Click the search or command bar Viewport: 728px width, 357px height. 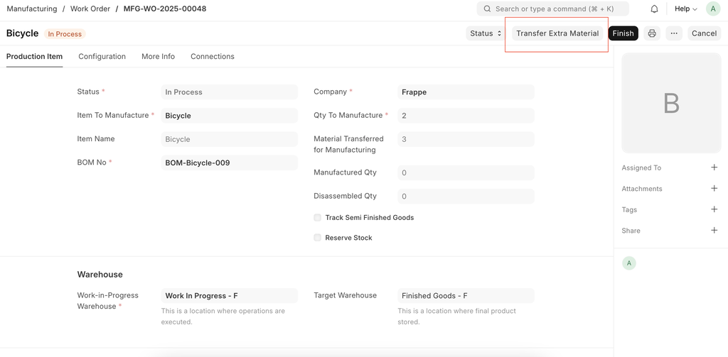pyautogui.click(x=552, y=9)
